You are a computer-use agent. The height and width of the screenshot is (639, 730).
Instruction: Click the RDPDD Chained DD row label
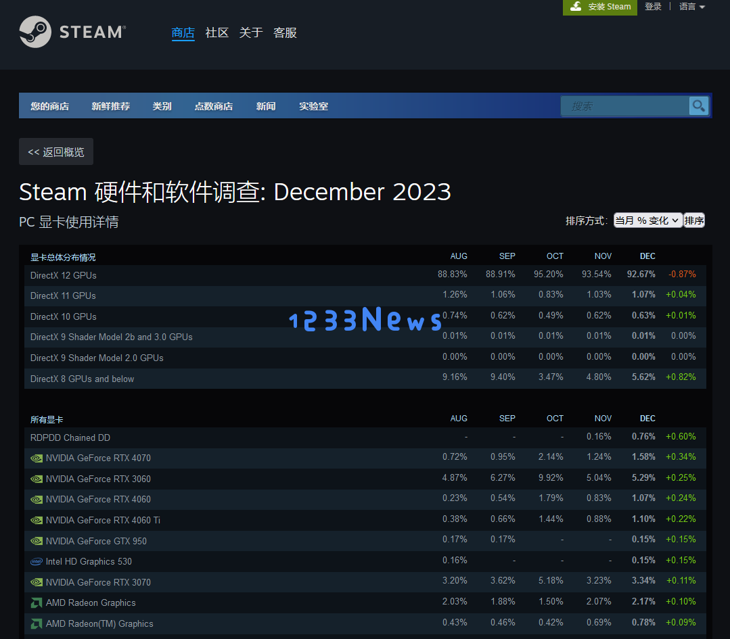click(x=70, y=438)
